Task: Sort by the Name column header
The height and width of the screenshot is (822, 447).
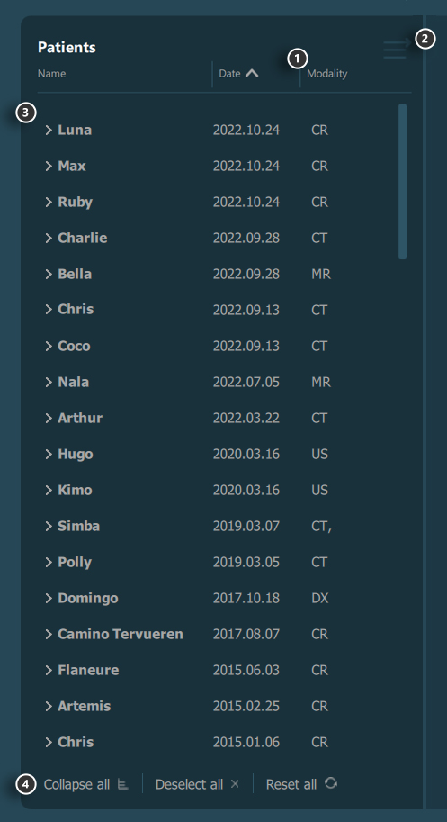Action: (52, 74)
